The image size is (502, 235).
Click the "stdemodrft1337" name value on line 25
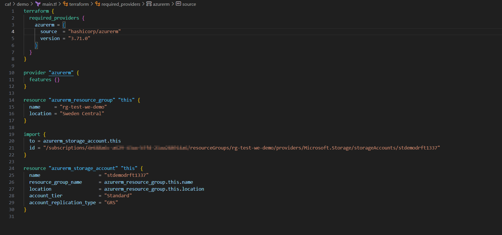(126, 175)
